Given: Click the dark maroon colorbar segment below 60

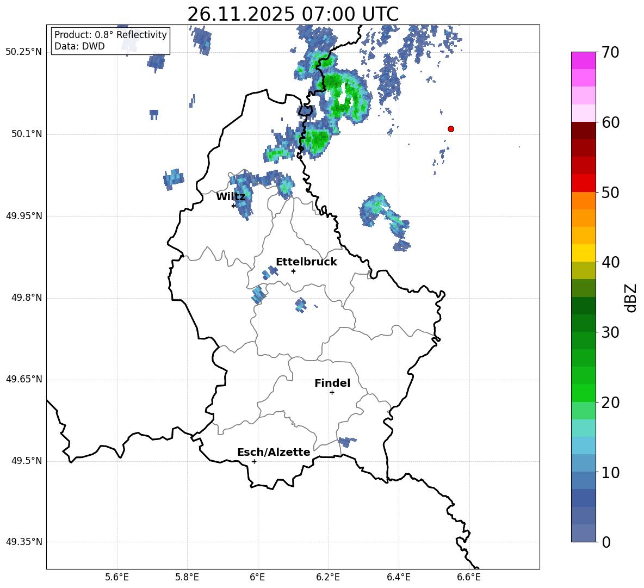Looking at the screenshot, I should (584, 131).
